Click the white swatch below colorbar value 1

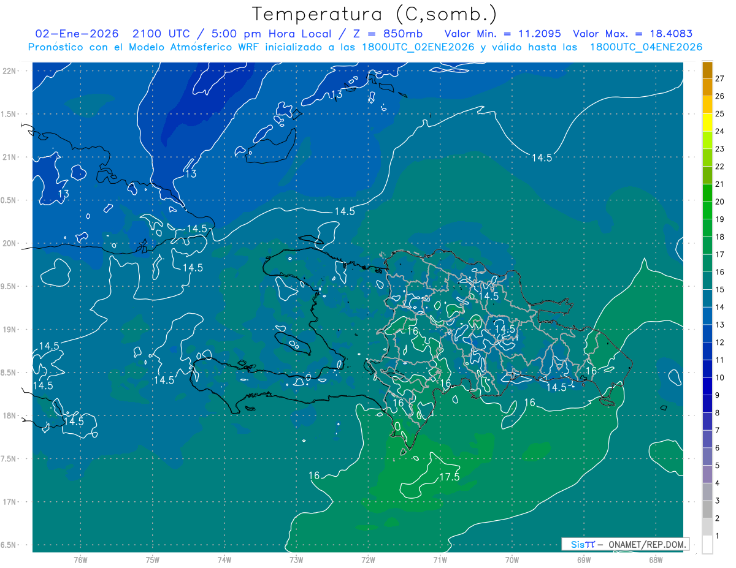tap(708, 545)
